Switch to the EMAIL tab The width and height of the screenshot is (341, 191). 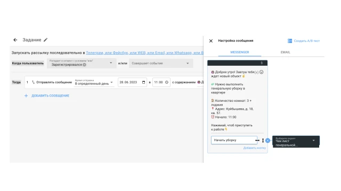click(x=285, y=52)
